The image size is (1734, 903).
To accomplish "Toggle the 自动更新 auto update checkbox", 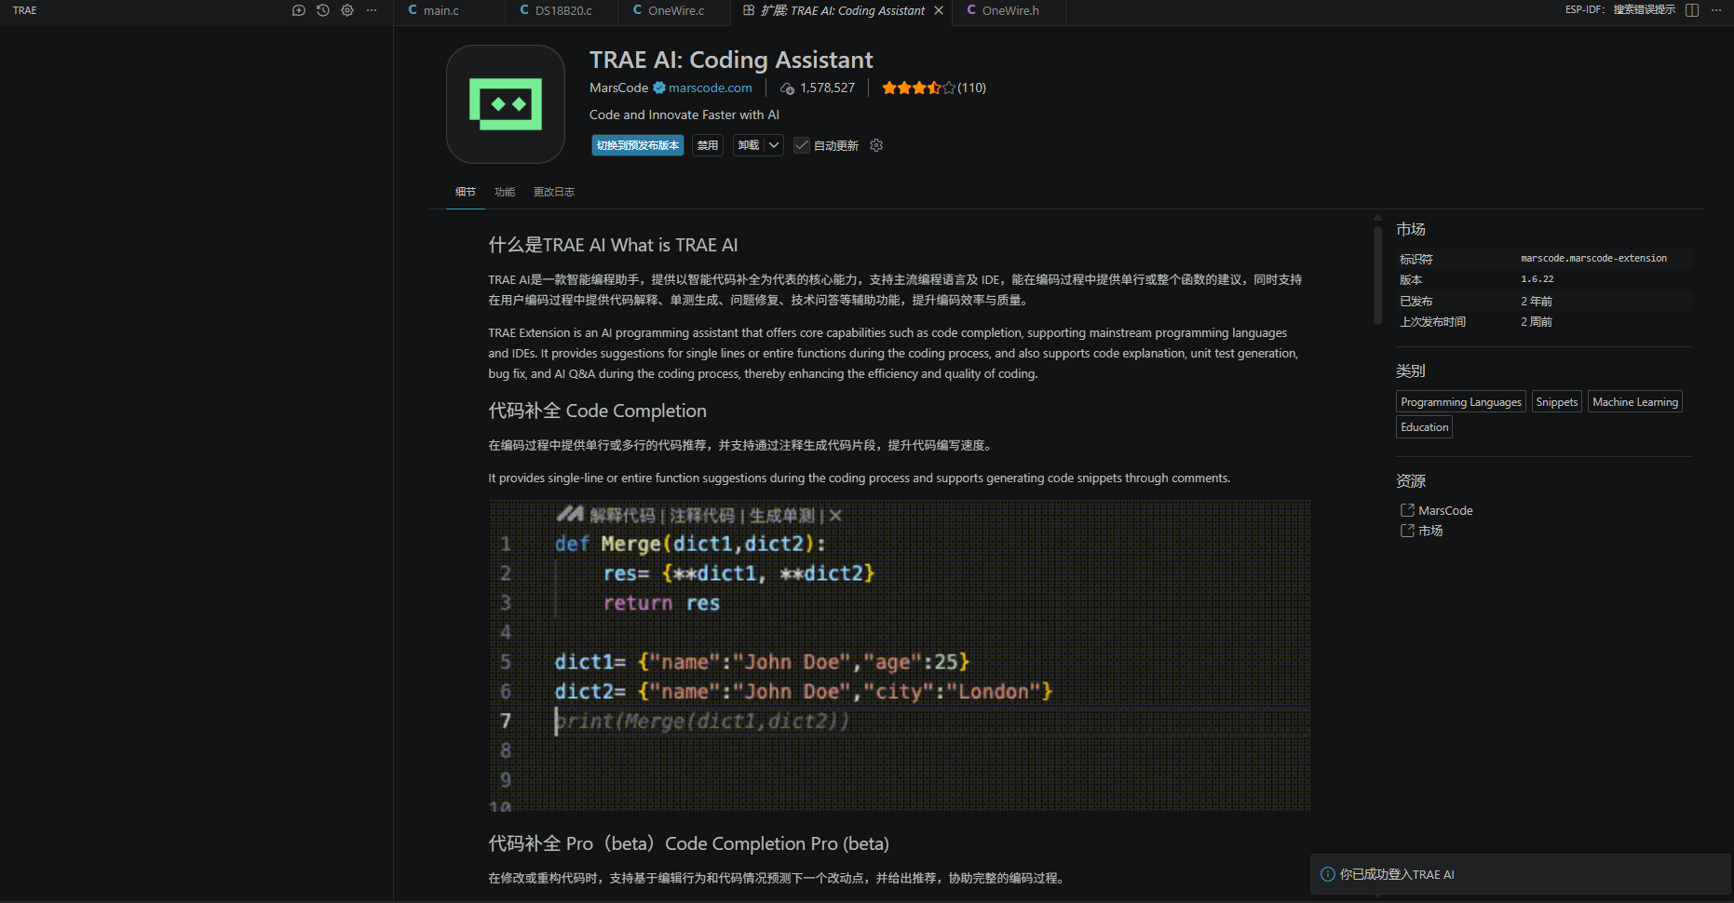I will pos(802,145).
